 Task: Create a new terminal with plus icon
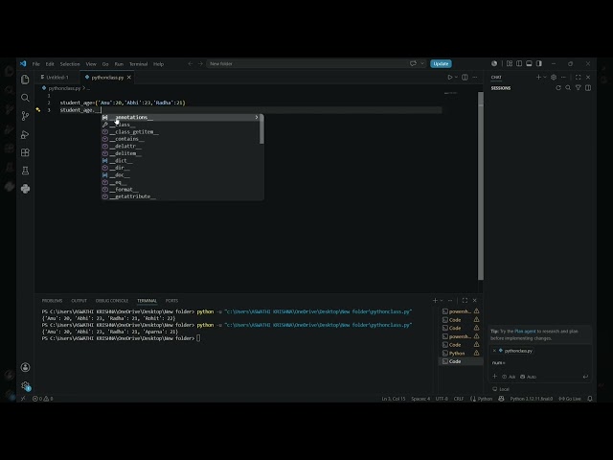(435, 300)
